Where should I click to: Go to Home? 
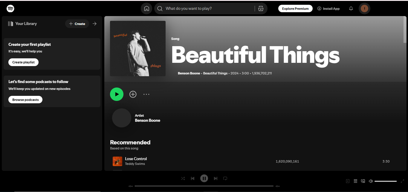[x=146, y=8]
